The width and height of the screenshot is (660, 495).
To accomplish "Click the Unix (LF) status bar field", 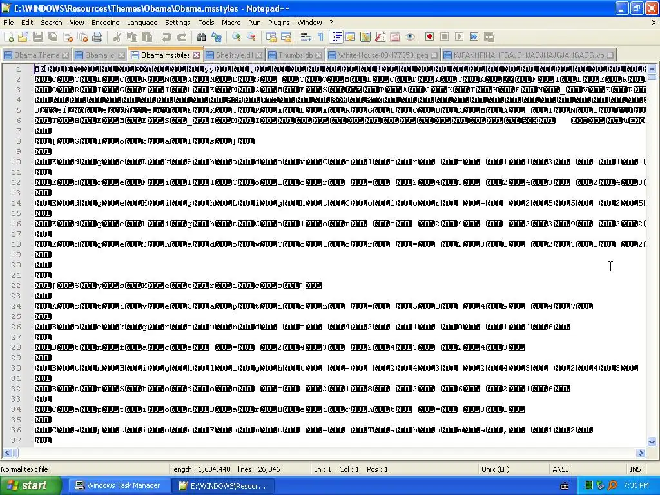I will [x=514, y=469].
